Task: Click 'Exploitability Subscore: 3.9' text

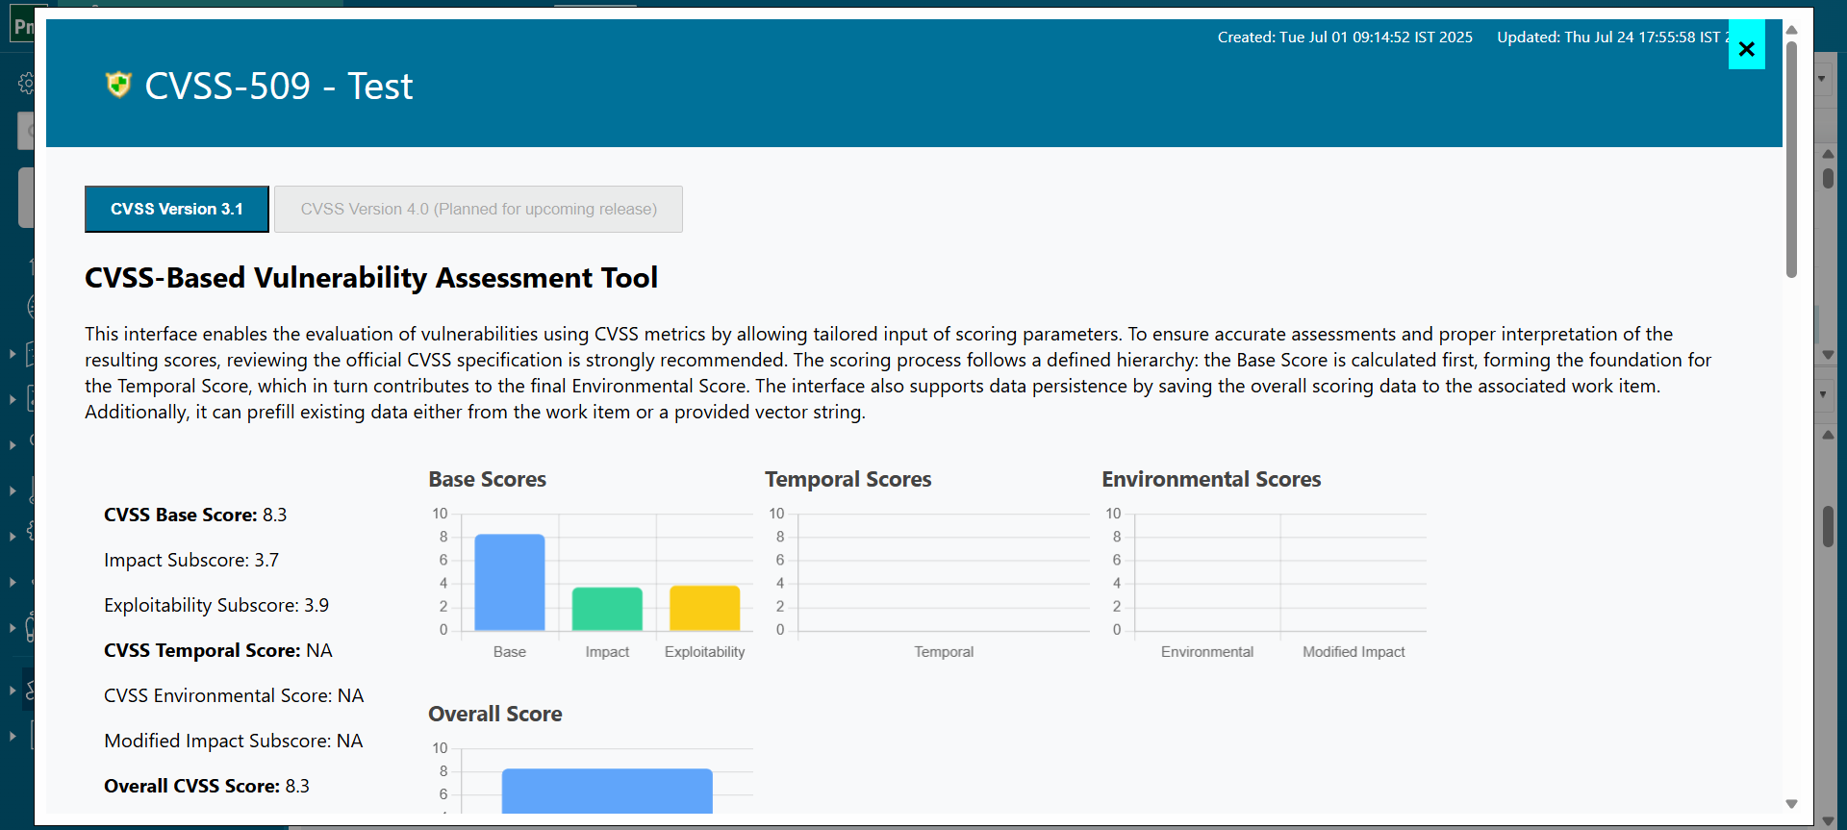Action: (216, 605)
